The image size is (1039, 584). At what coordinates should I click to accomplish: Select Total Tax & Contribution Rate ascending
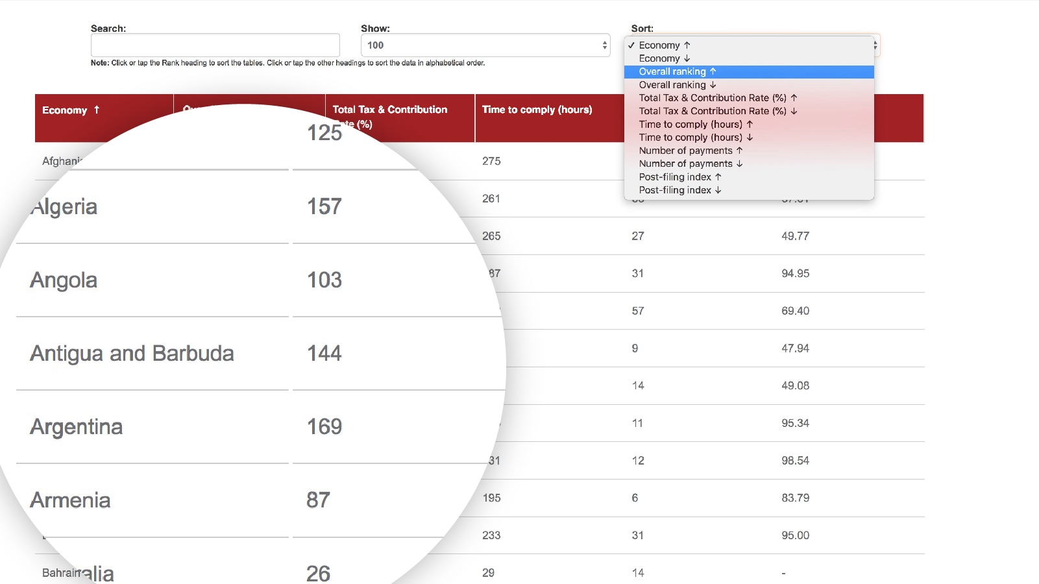tap(717, 98)
